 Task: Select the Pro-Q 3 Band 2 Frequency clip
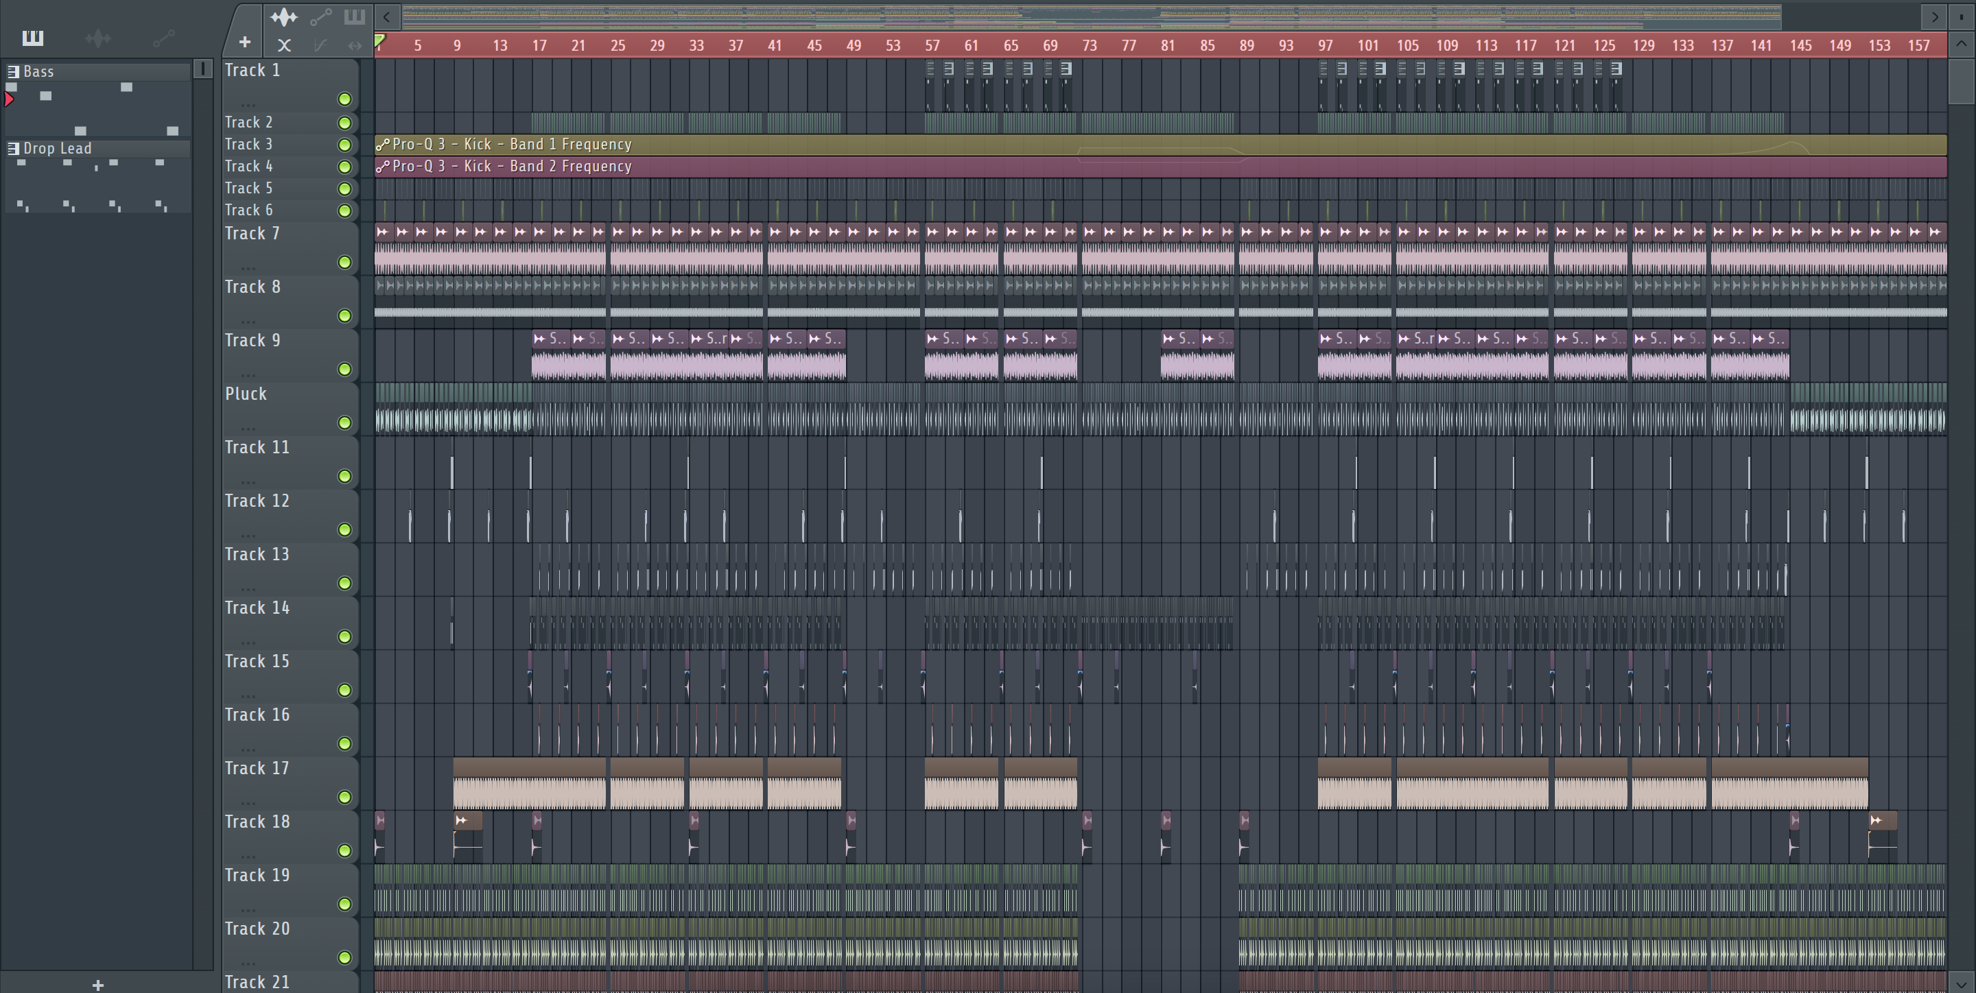[1161, 167]
